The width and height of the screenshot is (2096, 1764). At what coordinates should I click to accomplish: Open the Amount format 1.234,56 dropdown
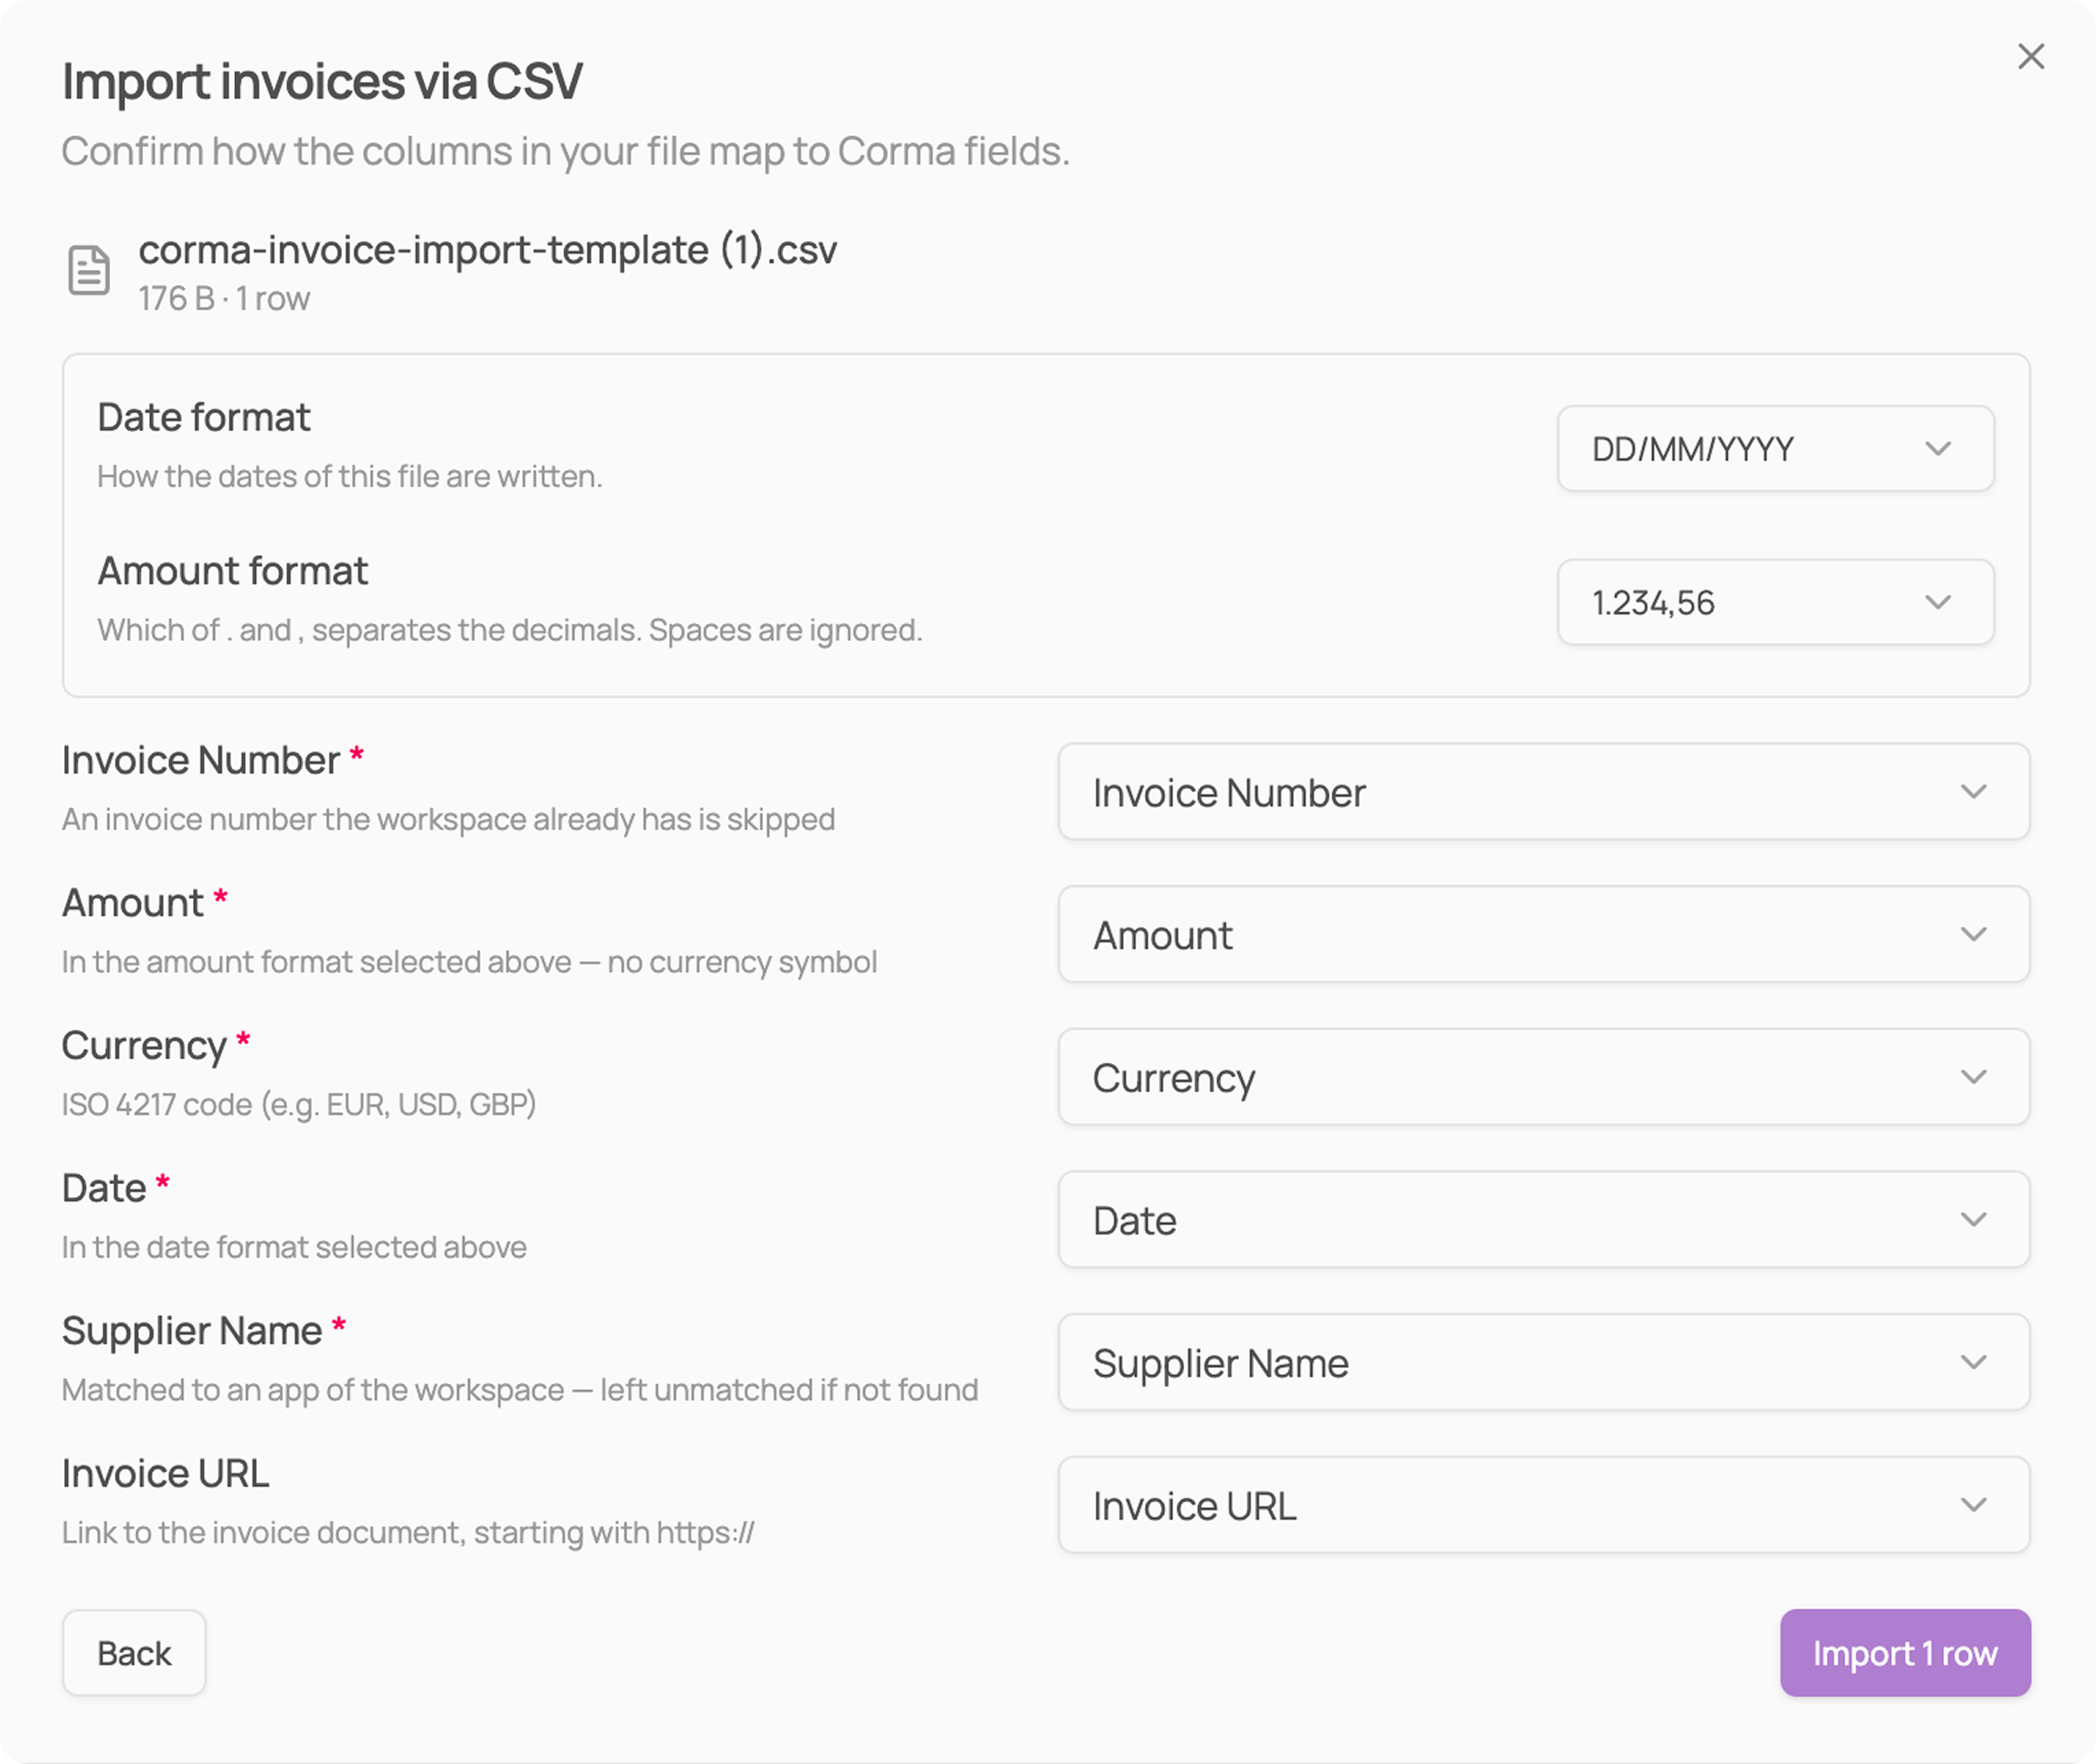point(1775,602)
